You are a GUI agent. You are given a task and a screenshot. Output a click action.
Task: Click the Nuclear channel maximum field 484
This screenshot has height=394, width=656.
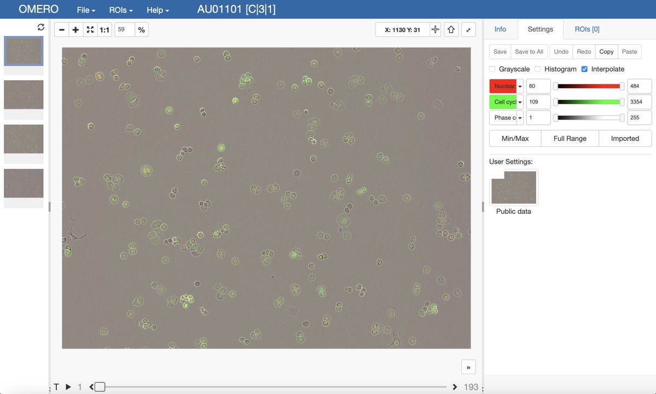[640, 86]
